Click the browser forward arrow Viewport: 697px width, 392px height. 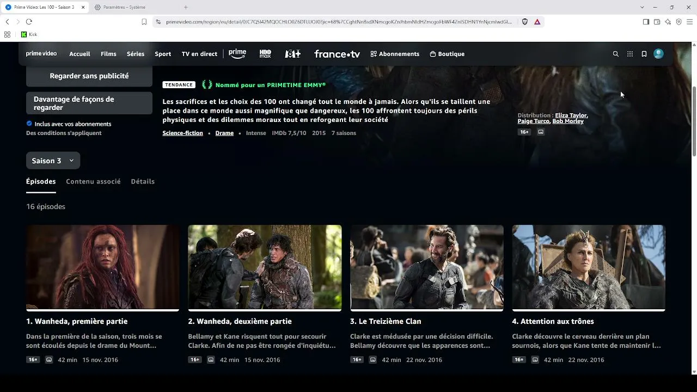(18, 22)
